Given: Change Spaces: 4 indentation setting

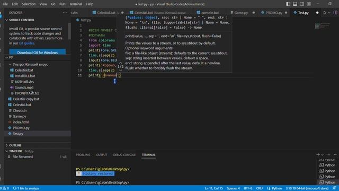Looking at the screenshot, I should (x=233, y=188).
